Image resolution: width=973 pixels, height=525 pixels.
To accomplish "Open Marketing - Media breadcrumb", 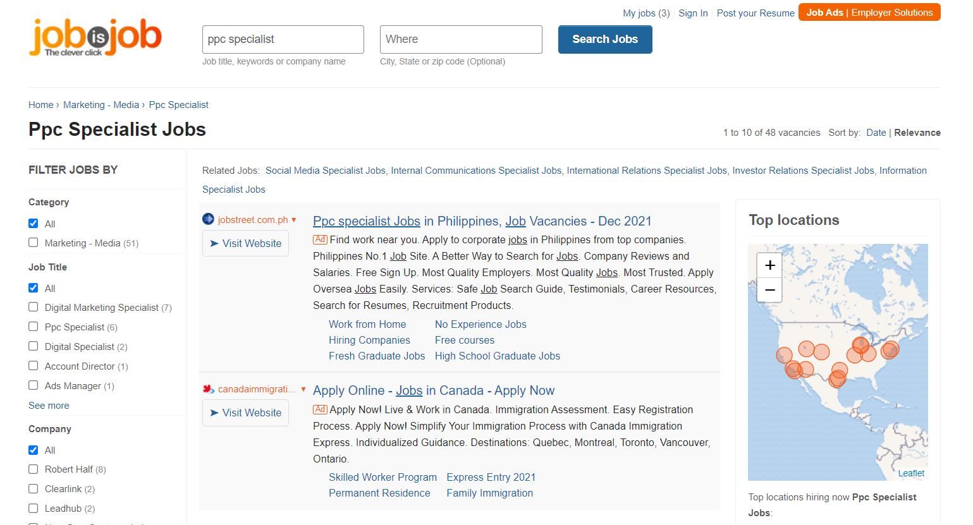I will [x=101, y=105].
